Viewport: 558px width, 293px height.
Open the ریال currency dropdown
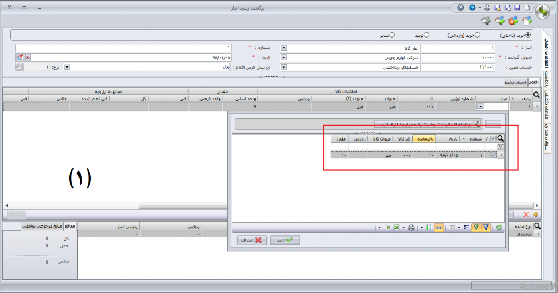tap(67, 67)
